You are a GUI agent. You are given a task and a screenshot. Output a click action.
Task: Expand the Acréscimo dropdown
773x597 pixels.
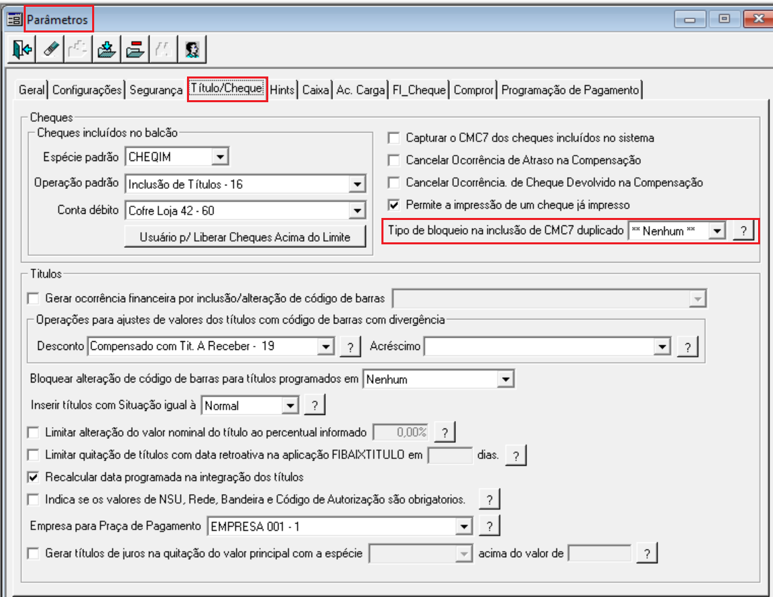663,347
